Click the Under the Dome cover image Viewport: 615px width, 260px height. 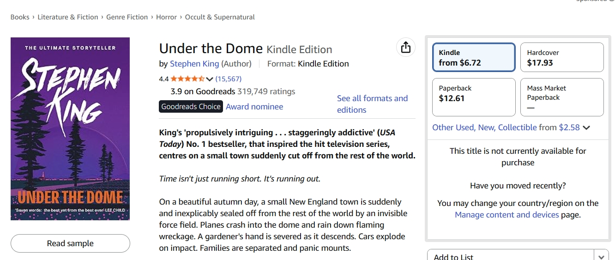click(70, 129)
